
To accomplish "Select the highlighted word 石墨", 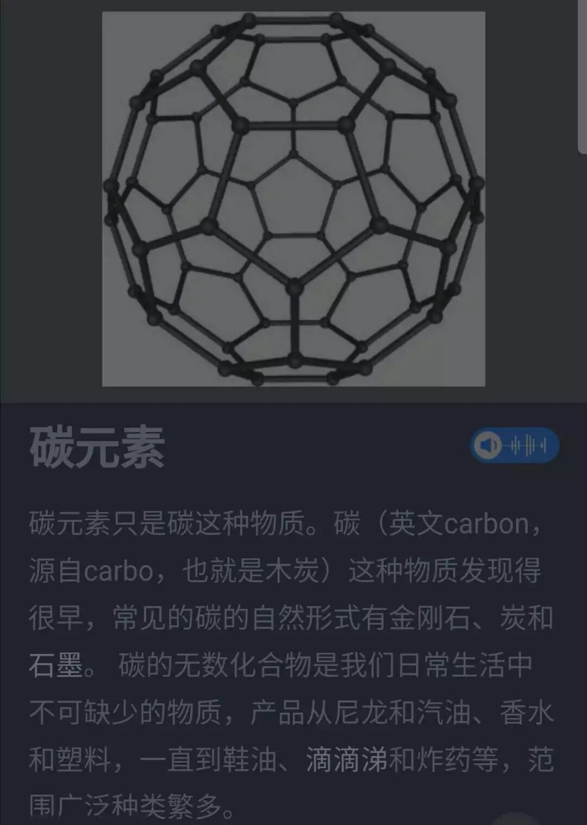I will tap(56, 665).
